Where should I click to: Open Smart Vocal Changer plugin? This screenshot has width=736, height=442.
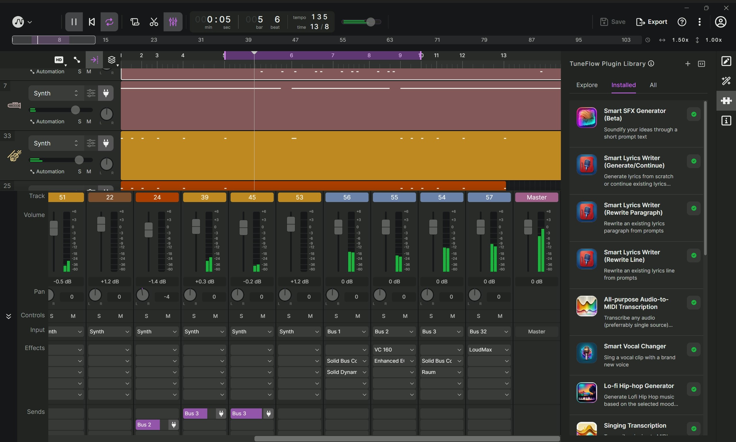click(636, 355)
